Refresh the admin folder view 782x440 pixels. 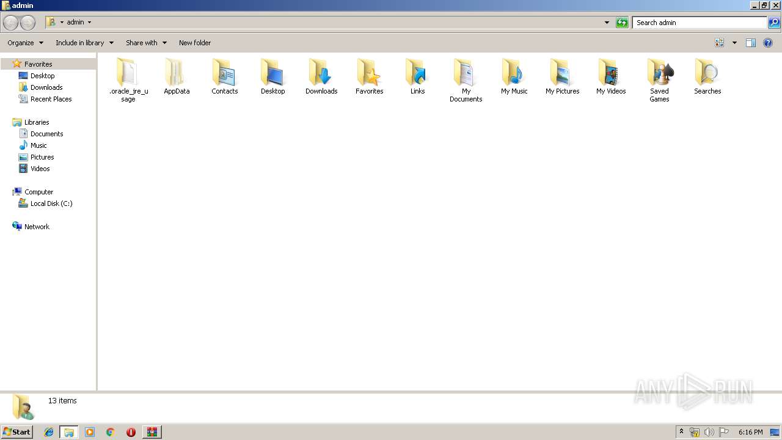click(622, 23)
